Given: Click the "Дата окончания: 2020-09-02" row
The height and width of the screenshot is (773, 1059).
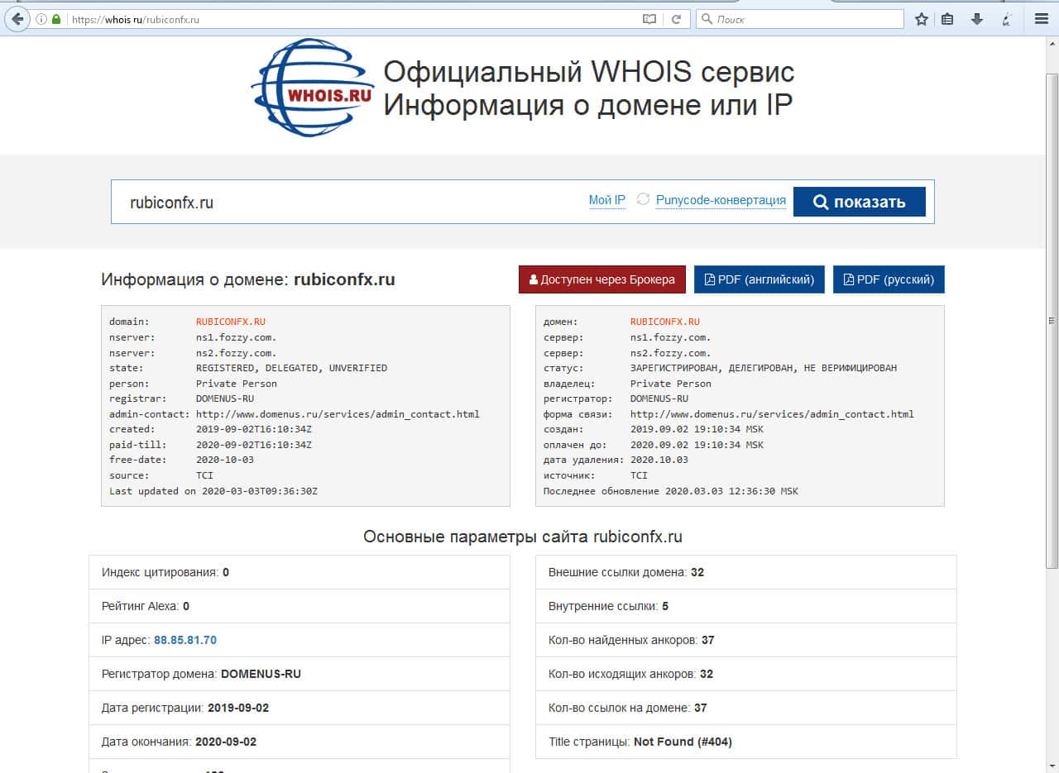Looking at the screenshot, I should coord(299,742).
